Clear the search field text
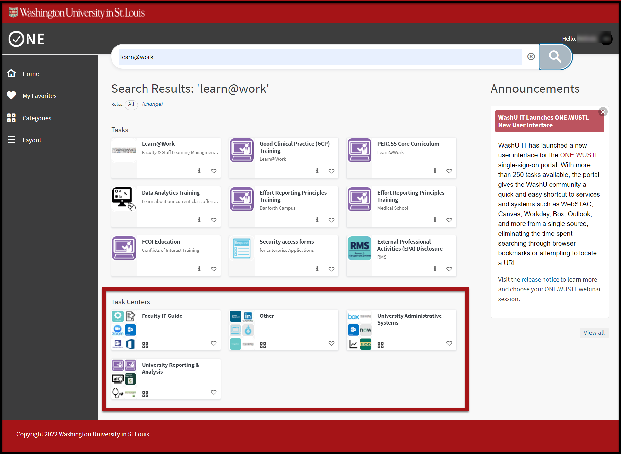This screenshot has width=621, height=454. point(531,57)
